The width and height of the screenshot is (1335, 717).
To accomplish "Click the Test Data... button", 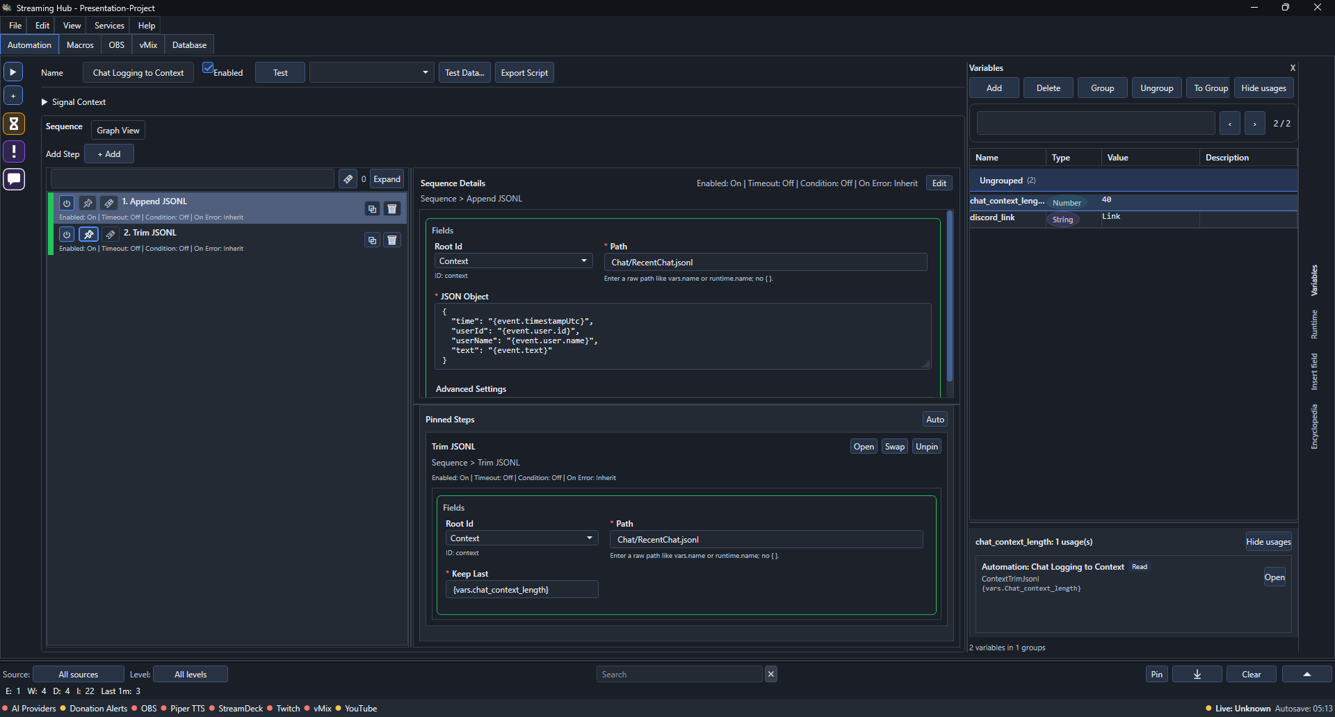I will (x=464, y=72).
